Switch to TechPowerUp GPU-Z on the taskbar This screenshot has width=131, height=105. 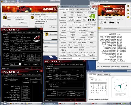pos(50,103)
